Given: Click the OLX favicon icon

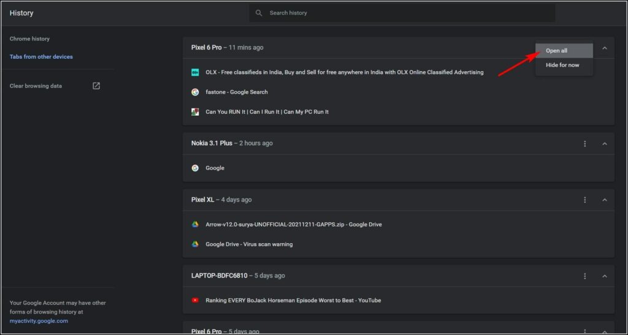Looking at the screenshot, I should click(x=195, y=72).
